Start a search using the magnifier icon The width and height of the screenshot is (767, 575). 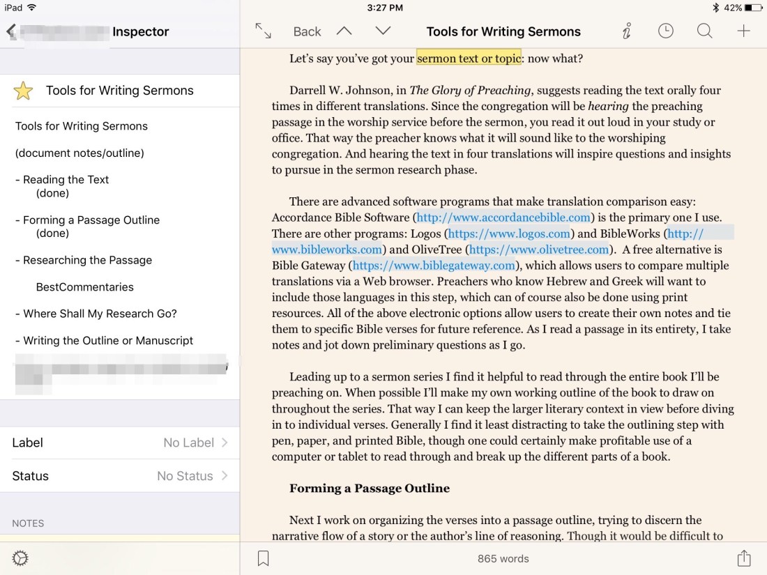point(704,31)
